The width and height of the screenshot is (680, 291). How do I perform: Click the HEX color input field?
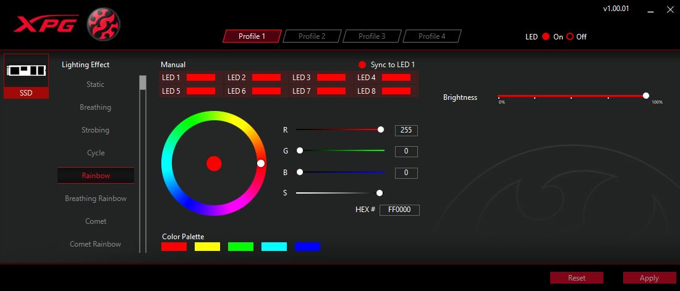pos(399,210)
